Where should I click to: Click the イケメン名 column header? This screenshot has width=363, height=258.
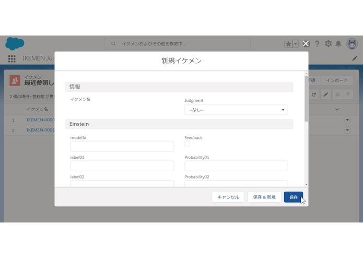click(37, 109)
